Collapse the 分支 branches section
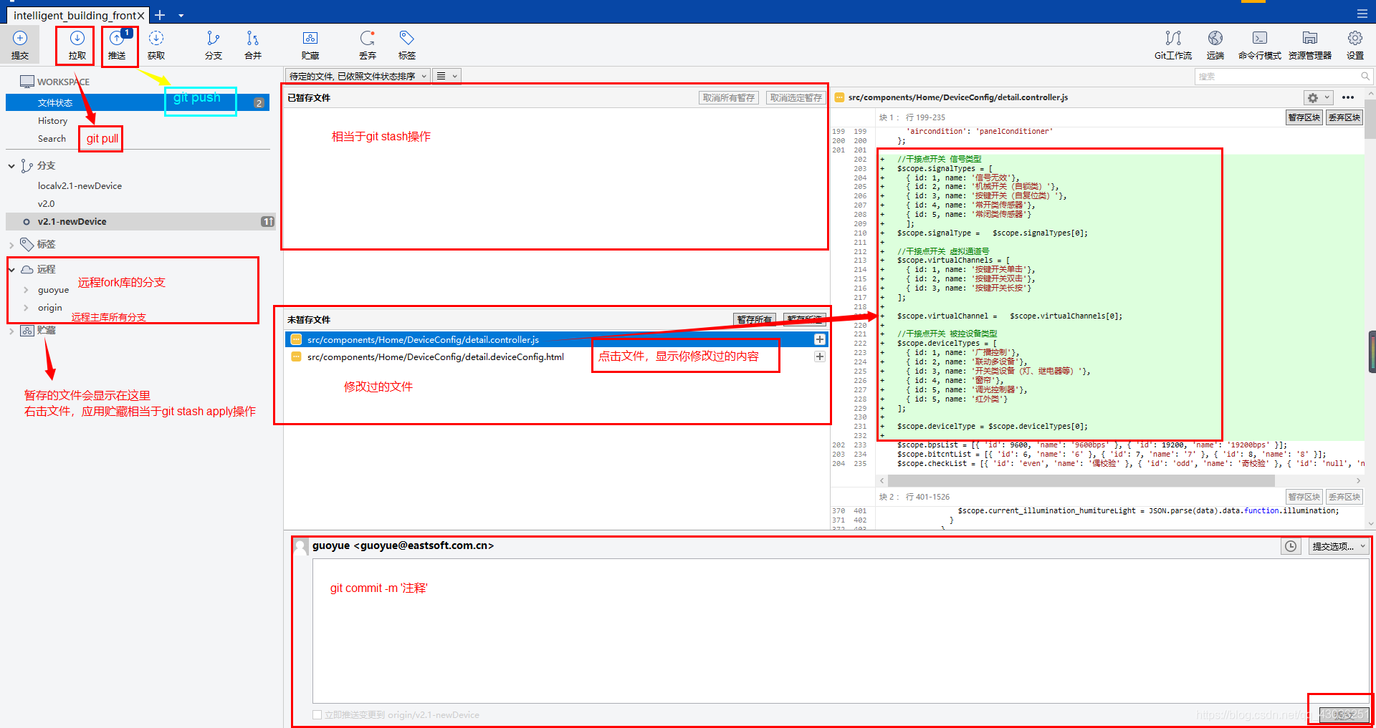 tap(11, 166)
